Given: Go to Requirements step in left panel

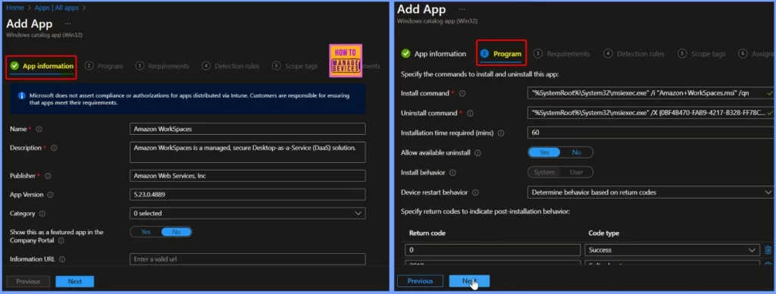Looking at the screenshot, I should [x=163, y=66].
